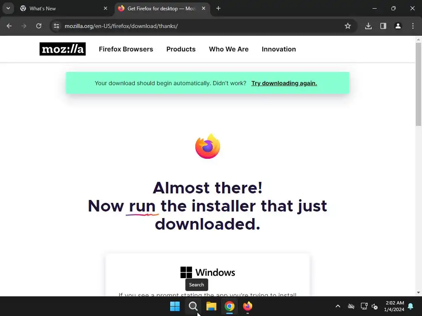This screenshot has width=422, height=316.
Task: Show hidden system tray icons
Action: [x=338, y=306]
